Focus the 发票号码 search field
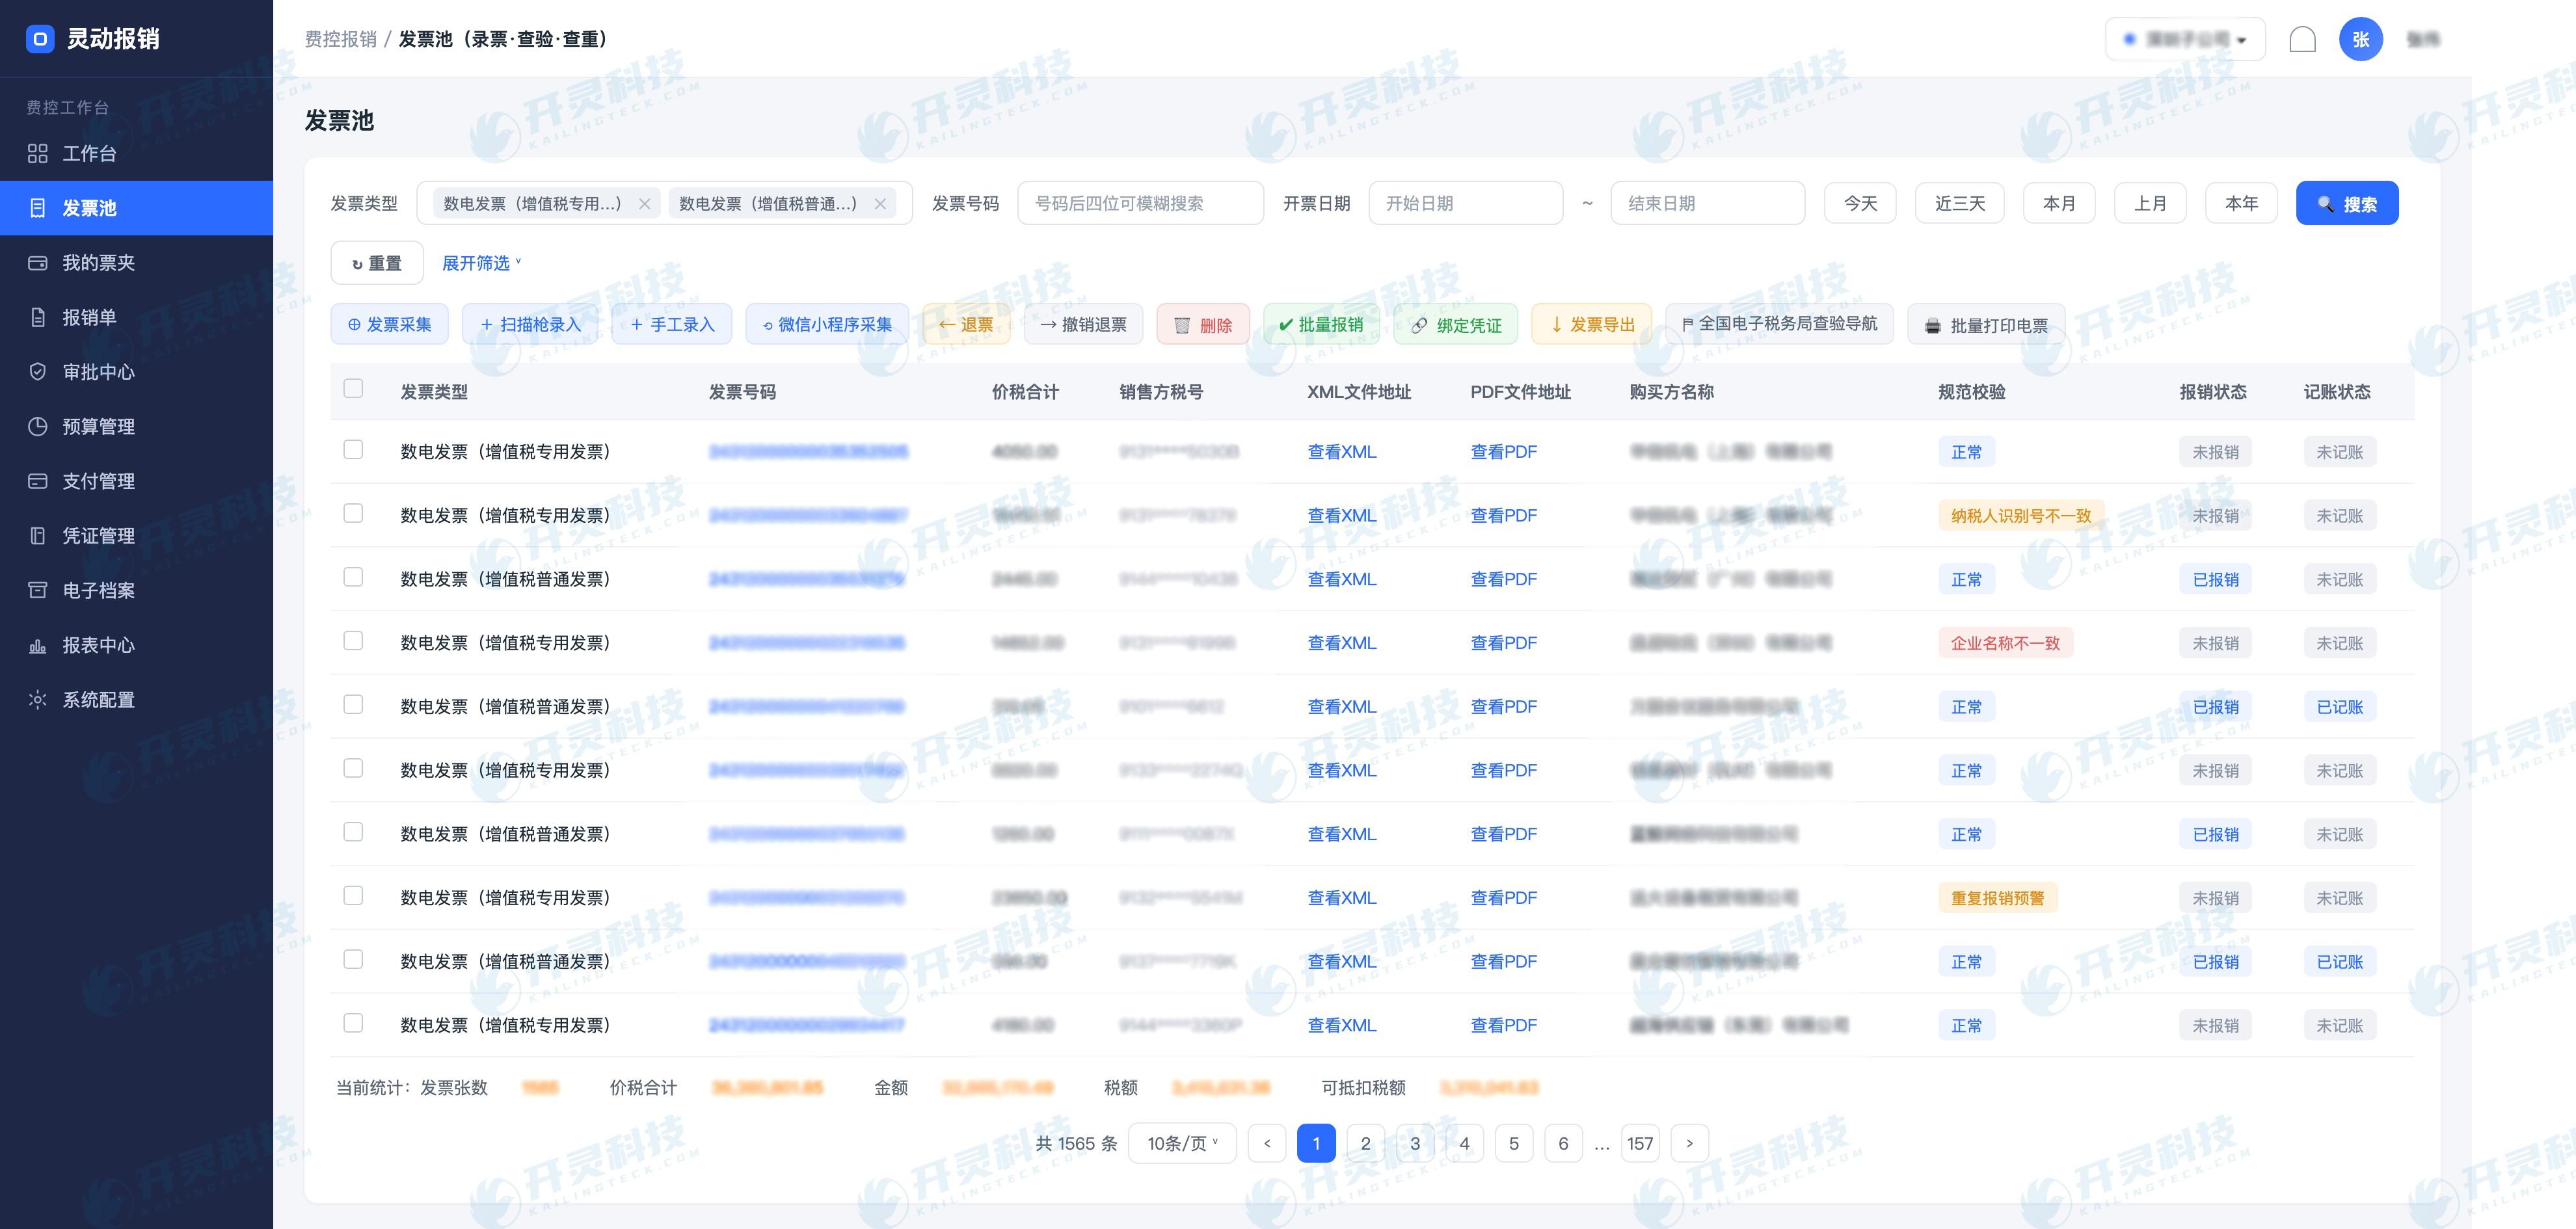Image resolution: width=2576 pixels, height=1229 pixels. point(1141,203)
